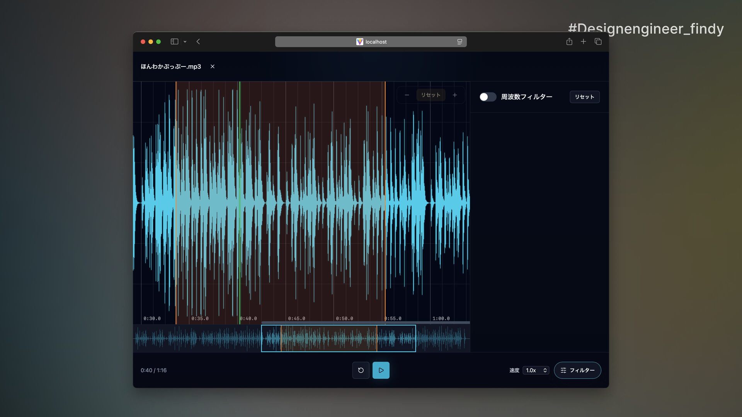Open a new browser tab

click(584, 41)
